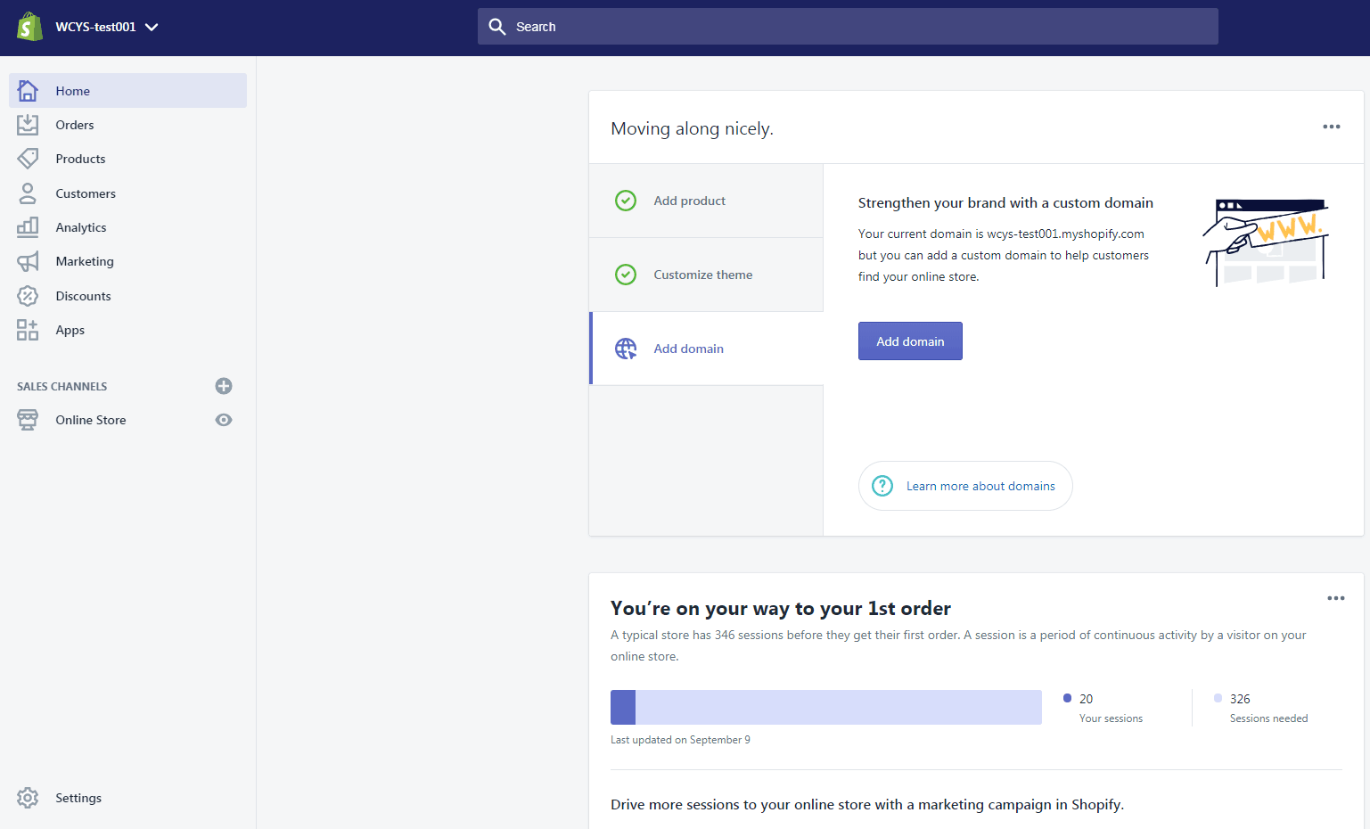Open 1st order card options menu

click(1336, 598)
